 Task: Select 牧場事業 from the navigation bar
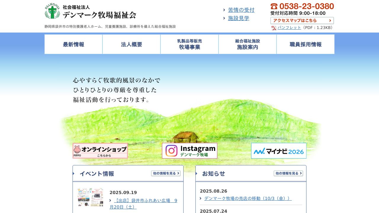(189, 44)
